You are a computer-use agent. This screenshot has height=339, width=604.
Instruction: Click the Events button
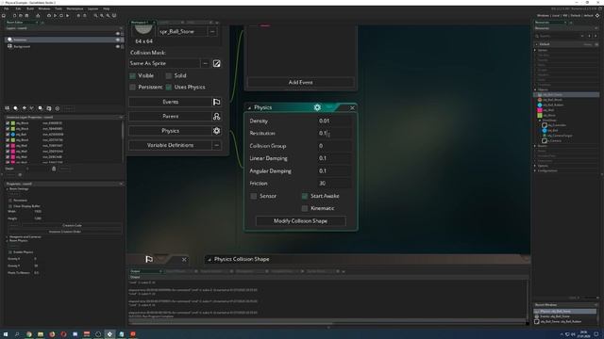click(170, 102)
